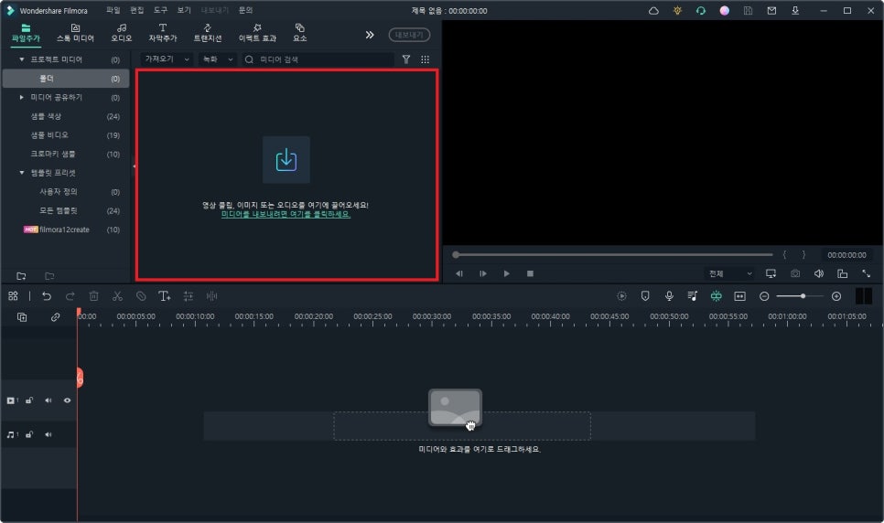This screenshot has width=884, height=523.
Task: Open the 오디오 tab
Action: tap(121, 33)
